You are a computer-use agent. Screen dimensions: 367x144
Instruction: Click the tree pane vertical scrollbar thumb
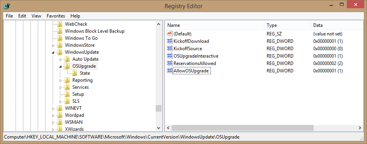pos(159,108)
